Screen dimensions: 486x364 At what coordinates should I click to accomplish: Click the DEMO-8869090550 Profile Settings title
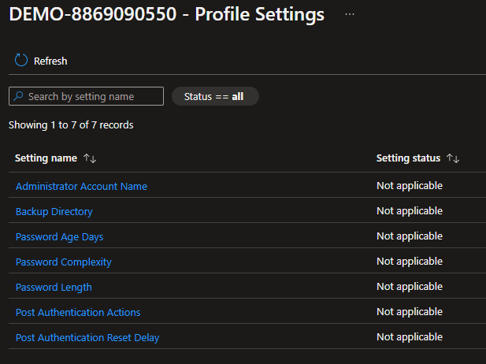[166, 14]
